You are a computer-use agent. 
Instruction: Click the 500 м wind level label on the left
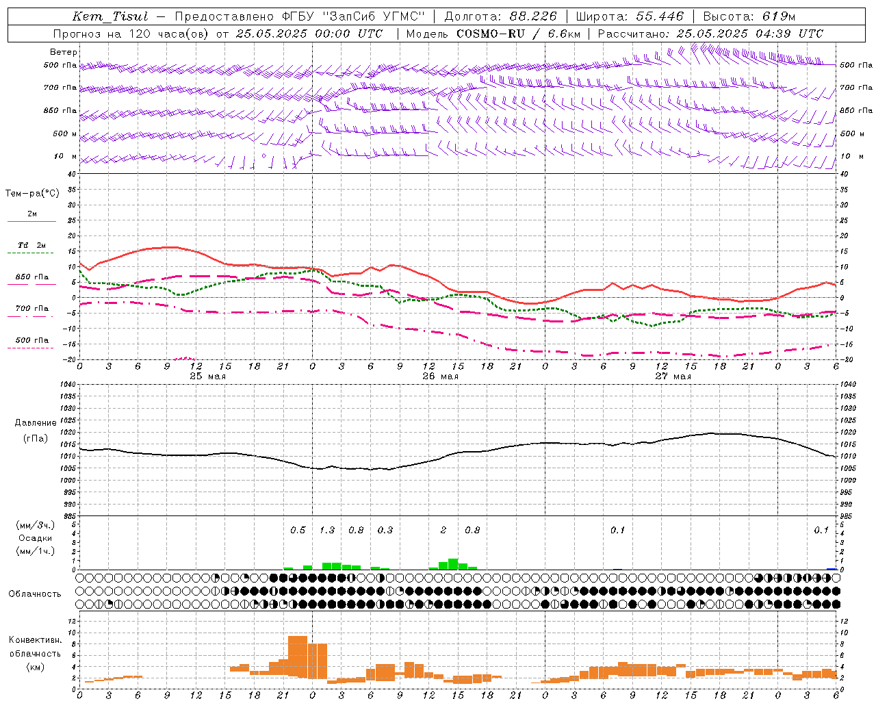(x=65, y=133)
